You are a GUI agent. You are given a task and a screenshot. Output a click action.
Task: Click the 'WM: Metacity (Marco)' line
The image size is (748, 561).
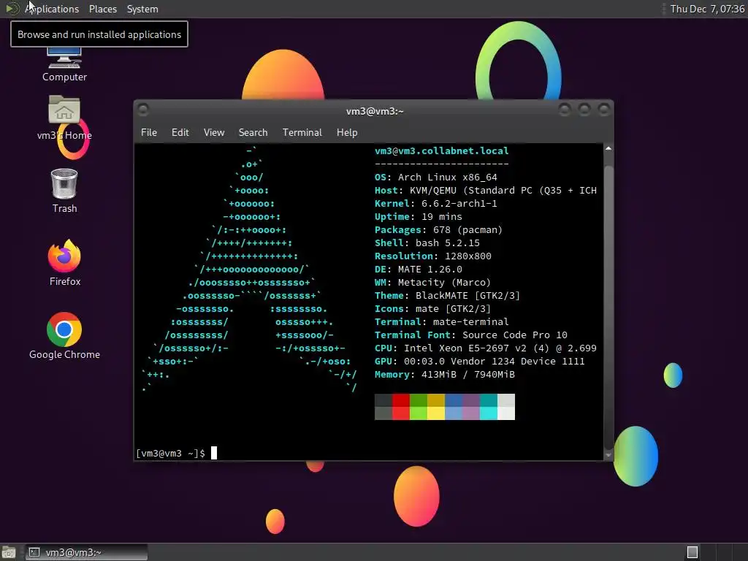click(x=432, y=283)
